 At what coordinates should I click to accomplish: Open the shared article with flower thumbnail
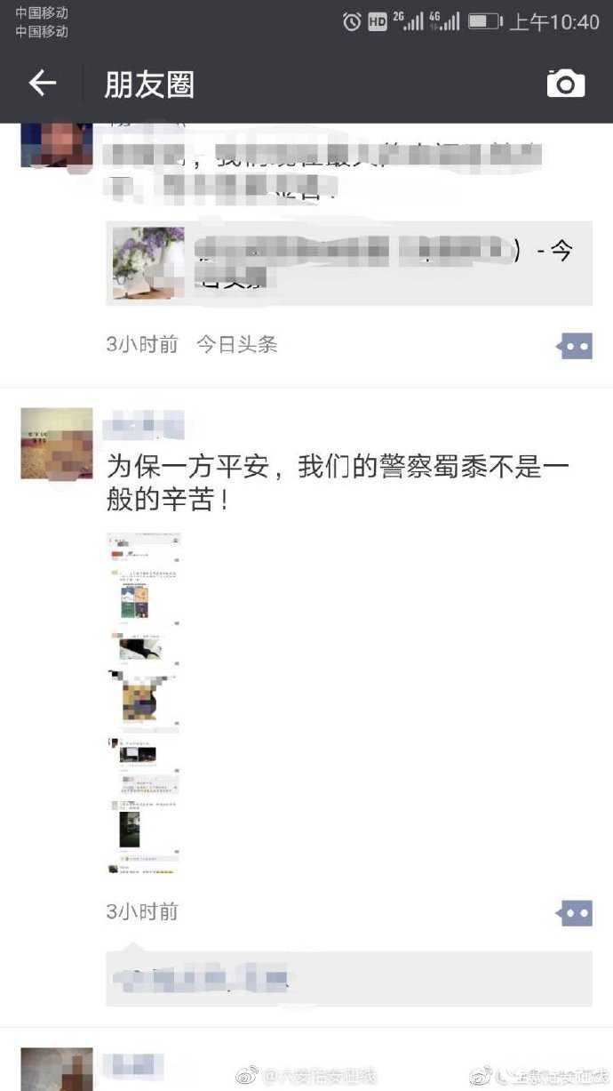[x=349, y=262]
